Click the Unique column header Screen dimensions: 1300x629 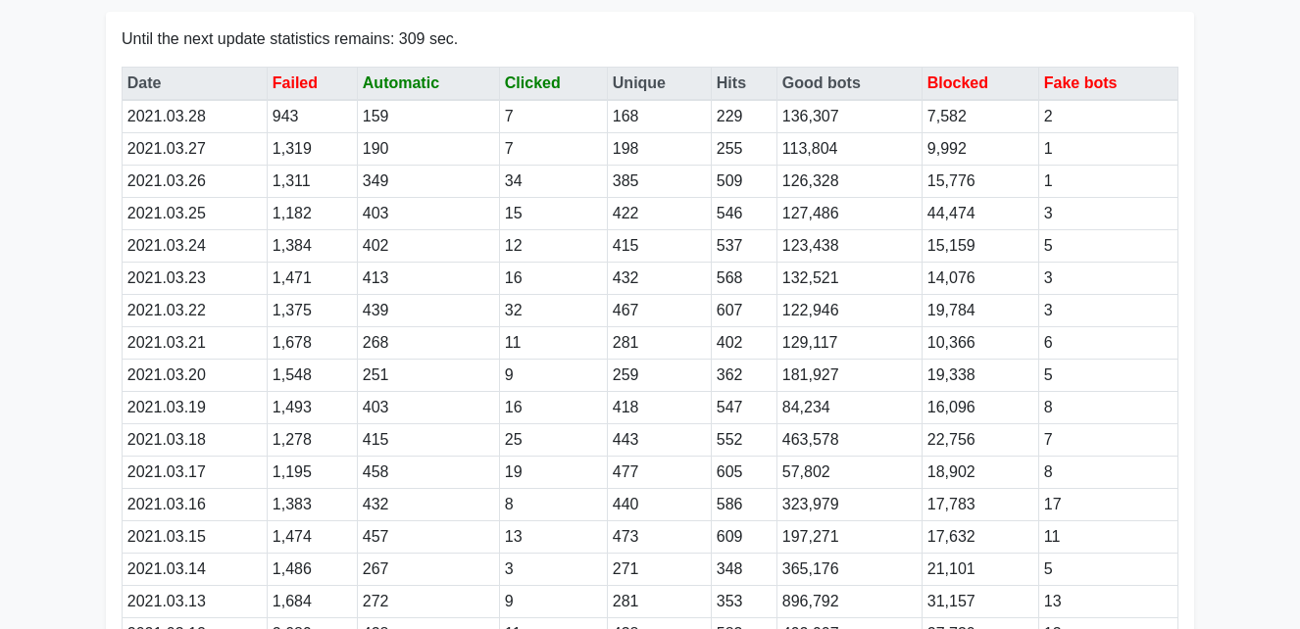click(x=638, y=83)
